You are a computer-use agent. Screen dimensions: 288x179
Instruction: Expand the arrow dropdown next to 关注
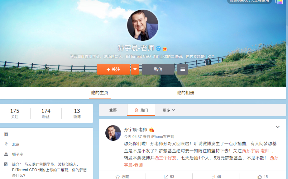pos(135,69)
